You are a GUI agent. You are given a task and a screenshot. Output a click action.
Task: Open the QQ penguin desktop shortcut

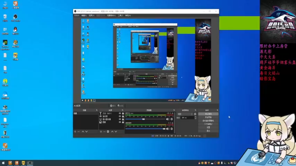pyautogui.click(x=15, y=31)
